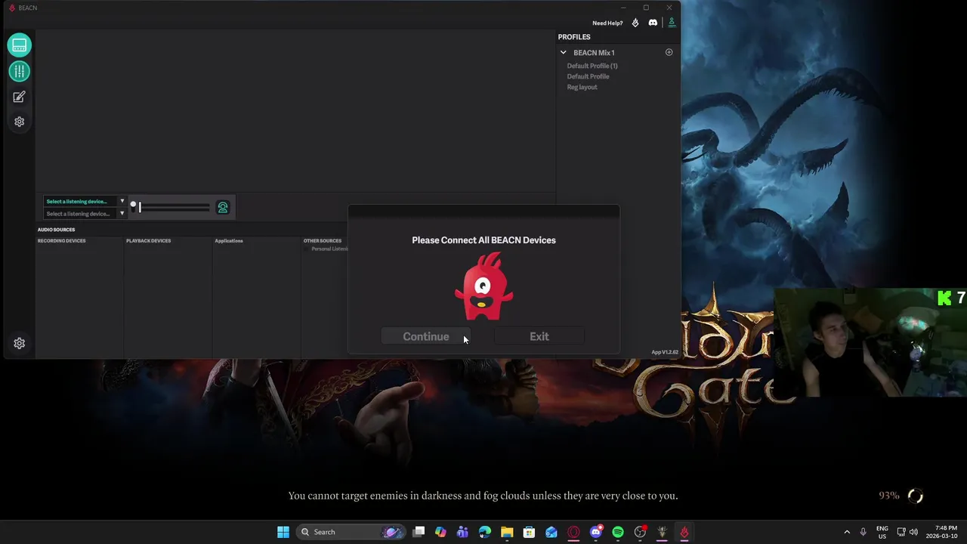Click the App version label

(x=665, y=352)
